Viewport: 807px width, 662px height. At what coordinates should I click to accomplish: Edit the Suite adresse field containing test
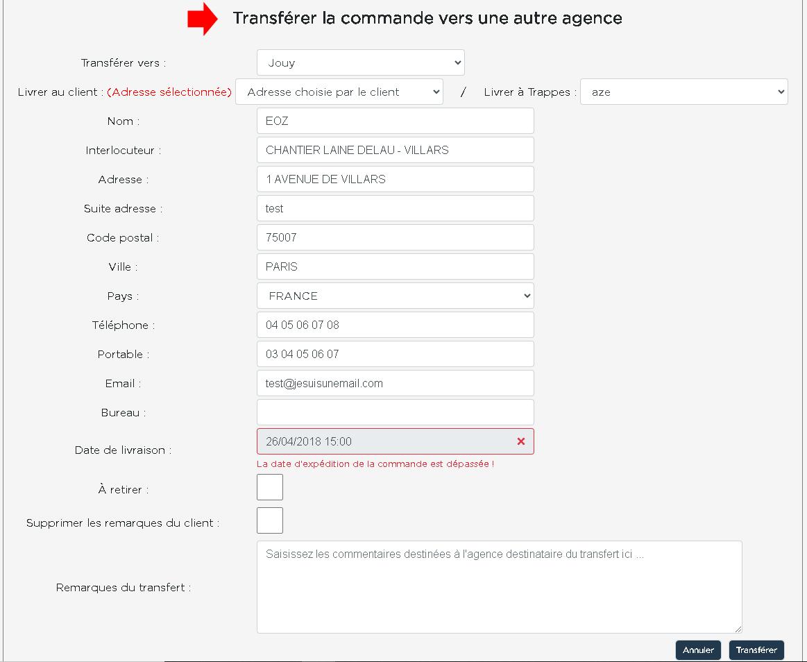(x=395, y=207)
